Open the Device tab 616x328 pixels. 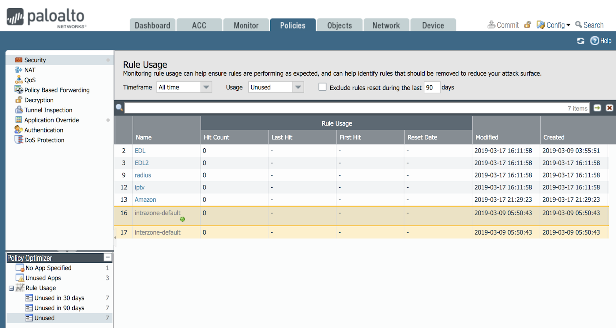coord(433,25)
